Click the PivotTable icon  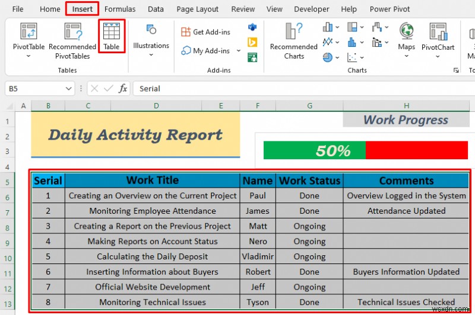[x=28, y=31]
